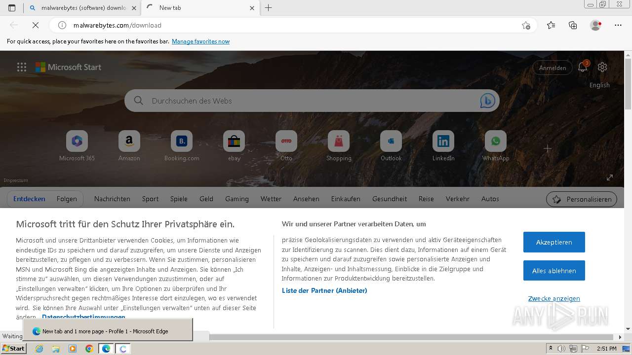The image size is (632, 355).
Task: Open the Otto shortcut tile
Action: (286, 146)
